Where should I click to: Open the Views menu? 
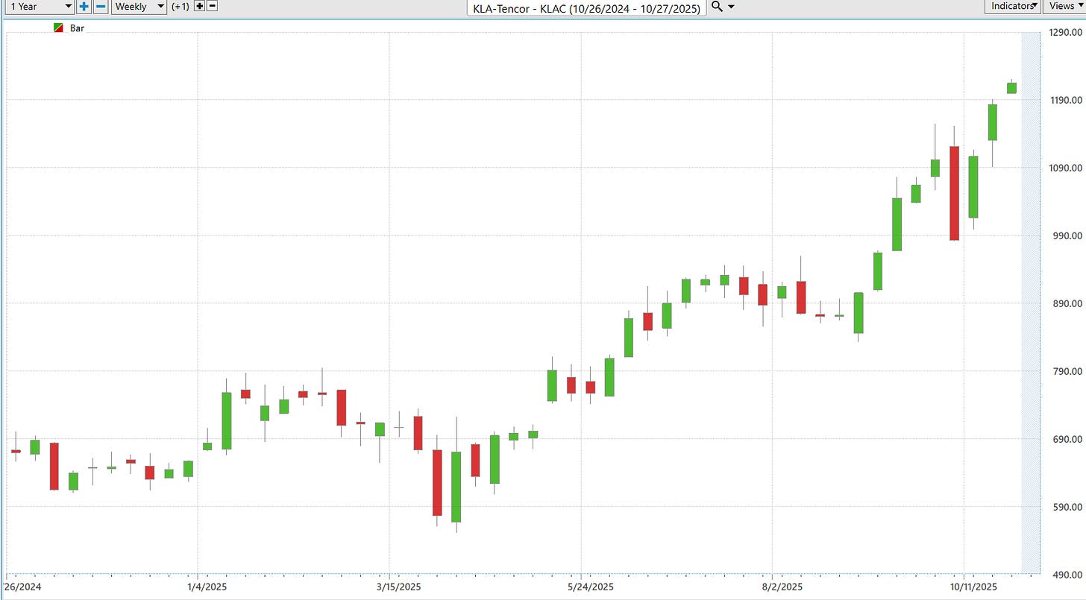click(1064, 6)
